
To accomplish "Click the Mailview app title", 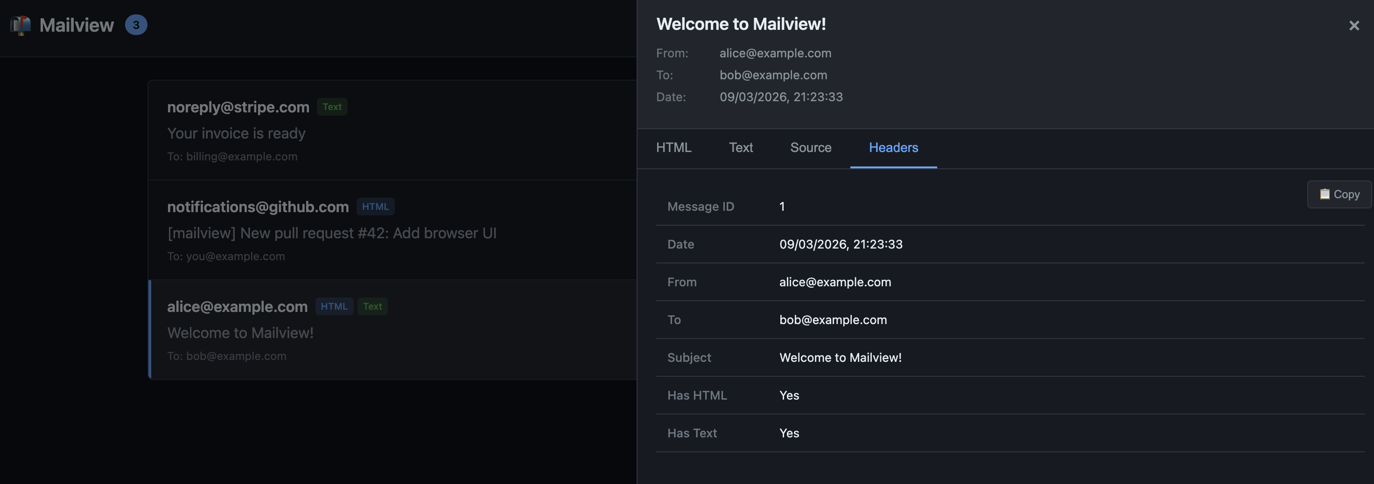I will (77, 25).
